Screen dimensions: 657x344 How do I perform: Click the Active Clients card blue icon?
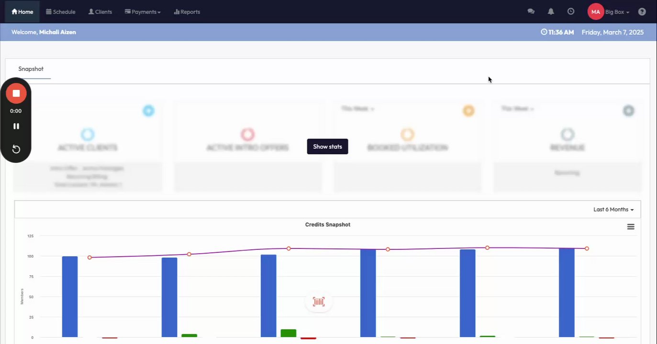click(149, 111)
